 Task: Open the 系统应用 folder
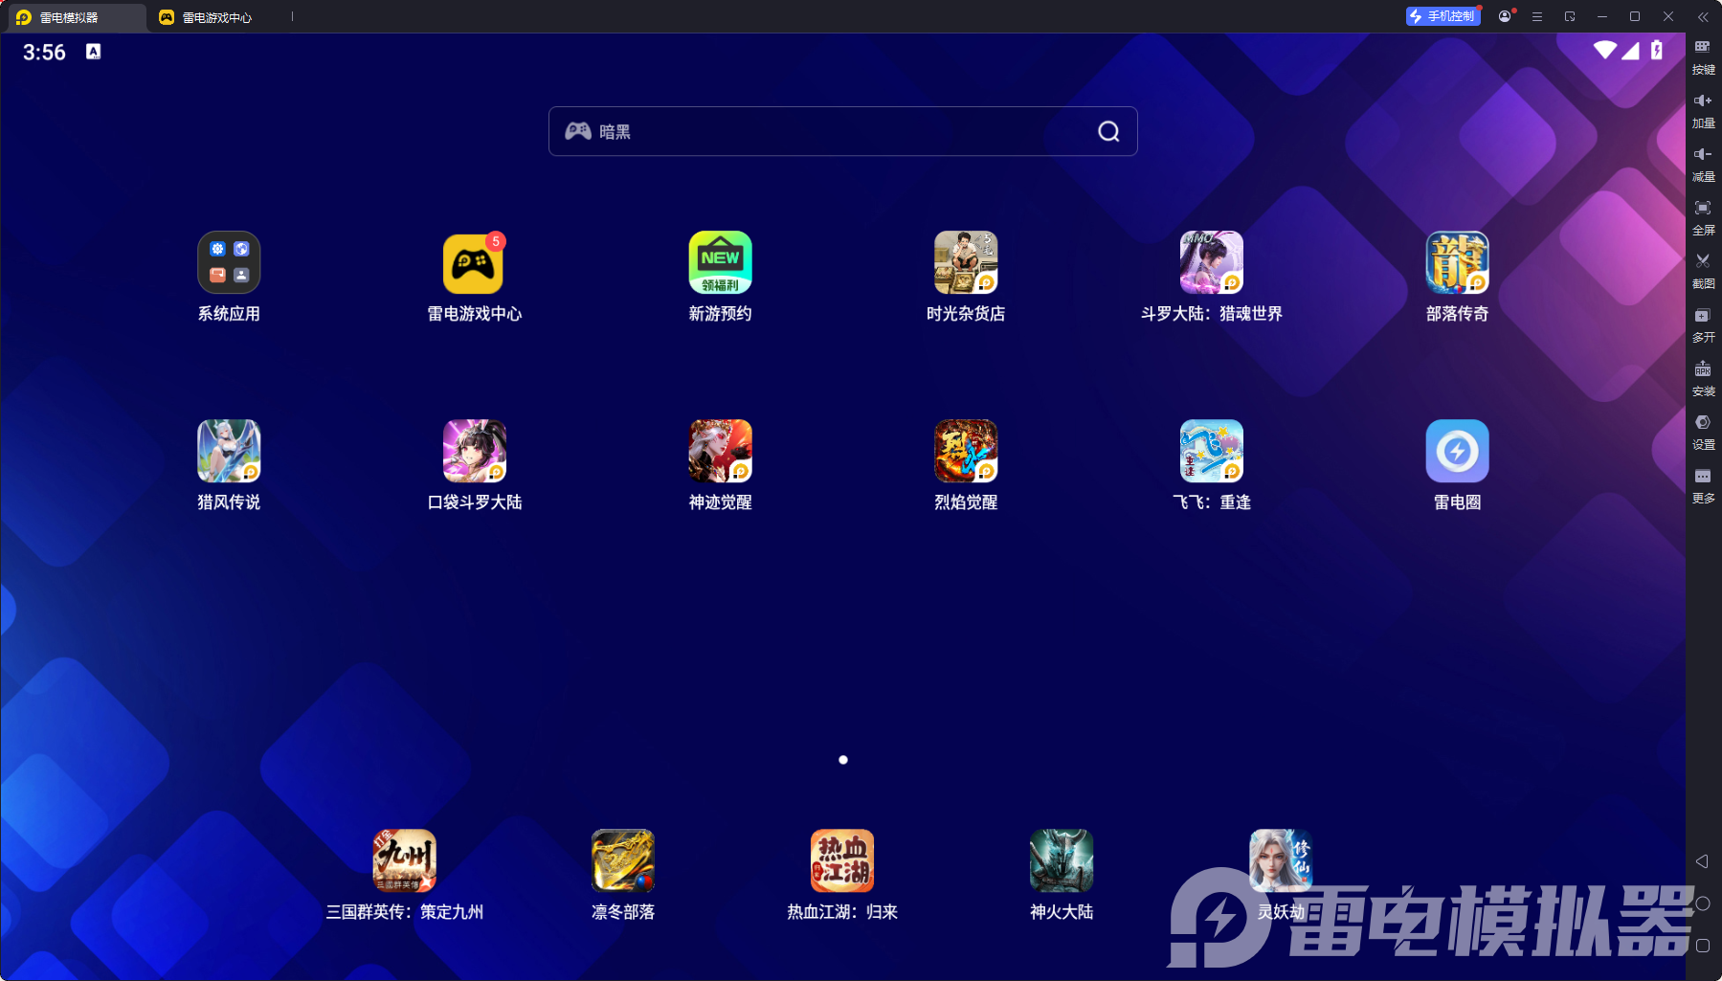click(x=229, y=262)
